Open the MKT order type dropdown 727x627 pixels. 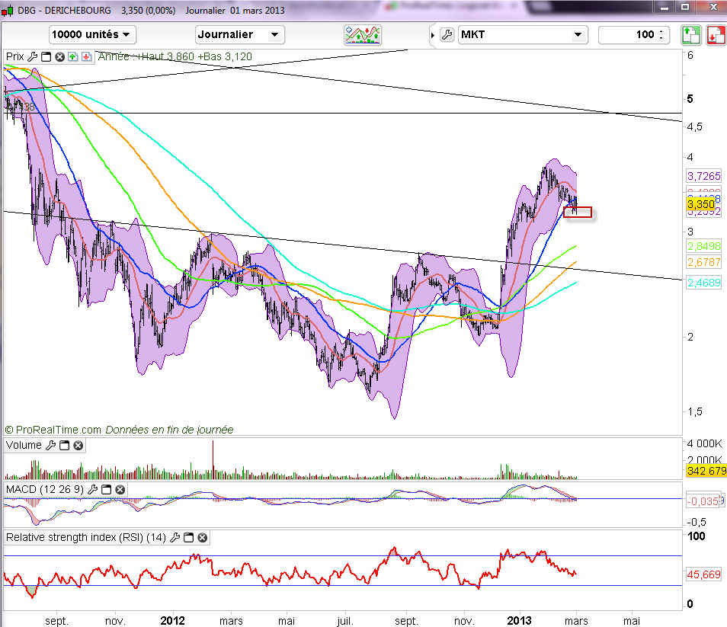(523, 34)
